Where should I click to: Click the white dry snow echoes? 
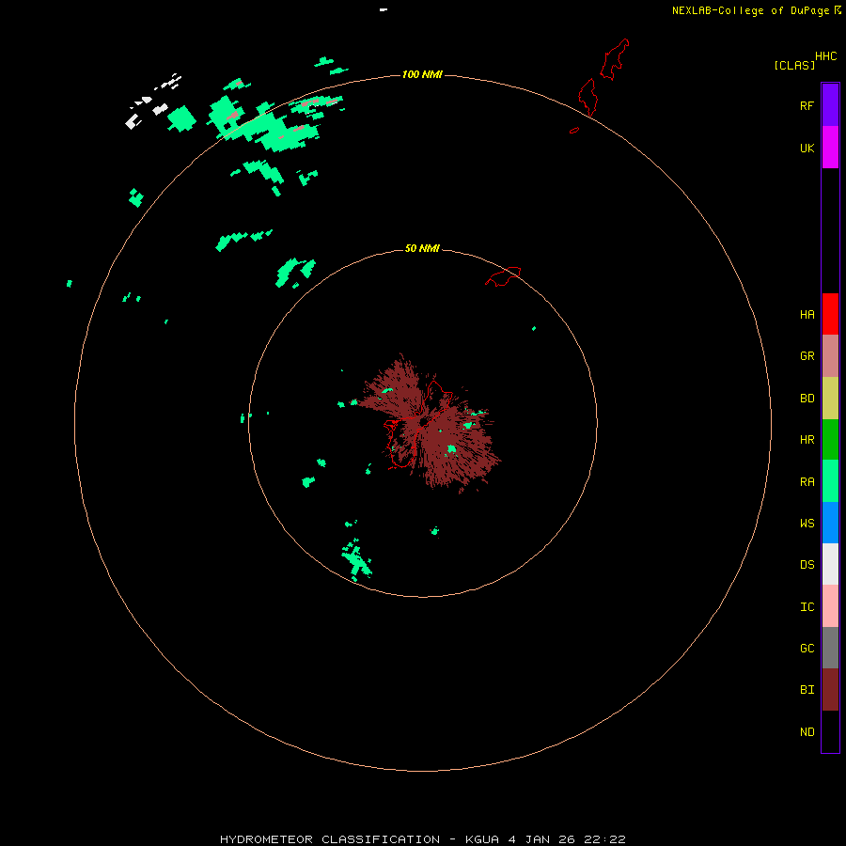[x=153, y=102]
